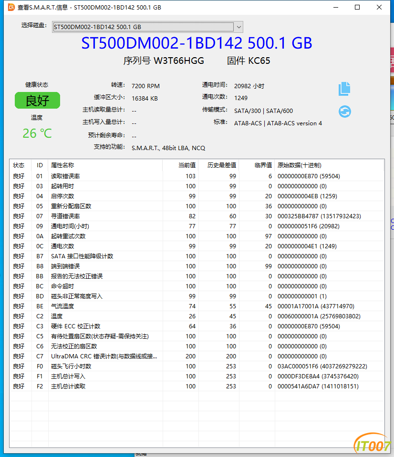Click the ID column header
The height and width of the screenshot is (457, 394).
tap(40, 165)
